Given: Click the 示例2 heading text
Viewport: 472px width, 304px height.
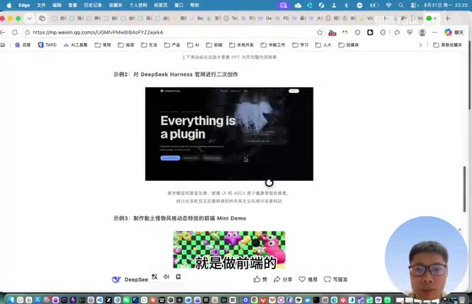Looking at the screenshot, I should (175, 74).
